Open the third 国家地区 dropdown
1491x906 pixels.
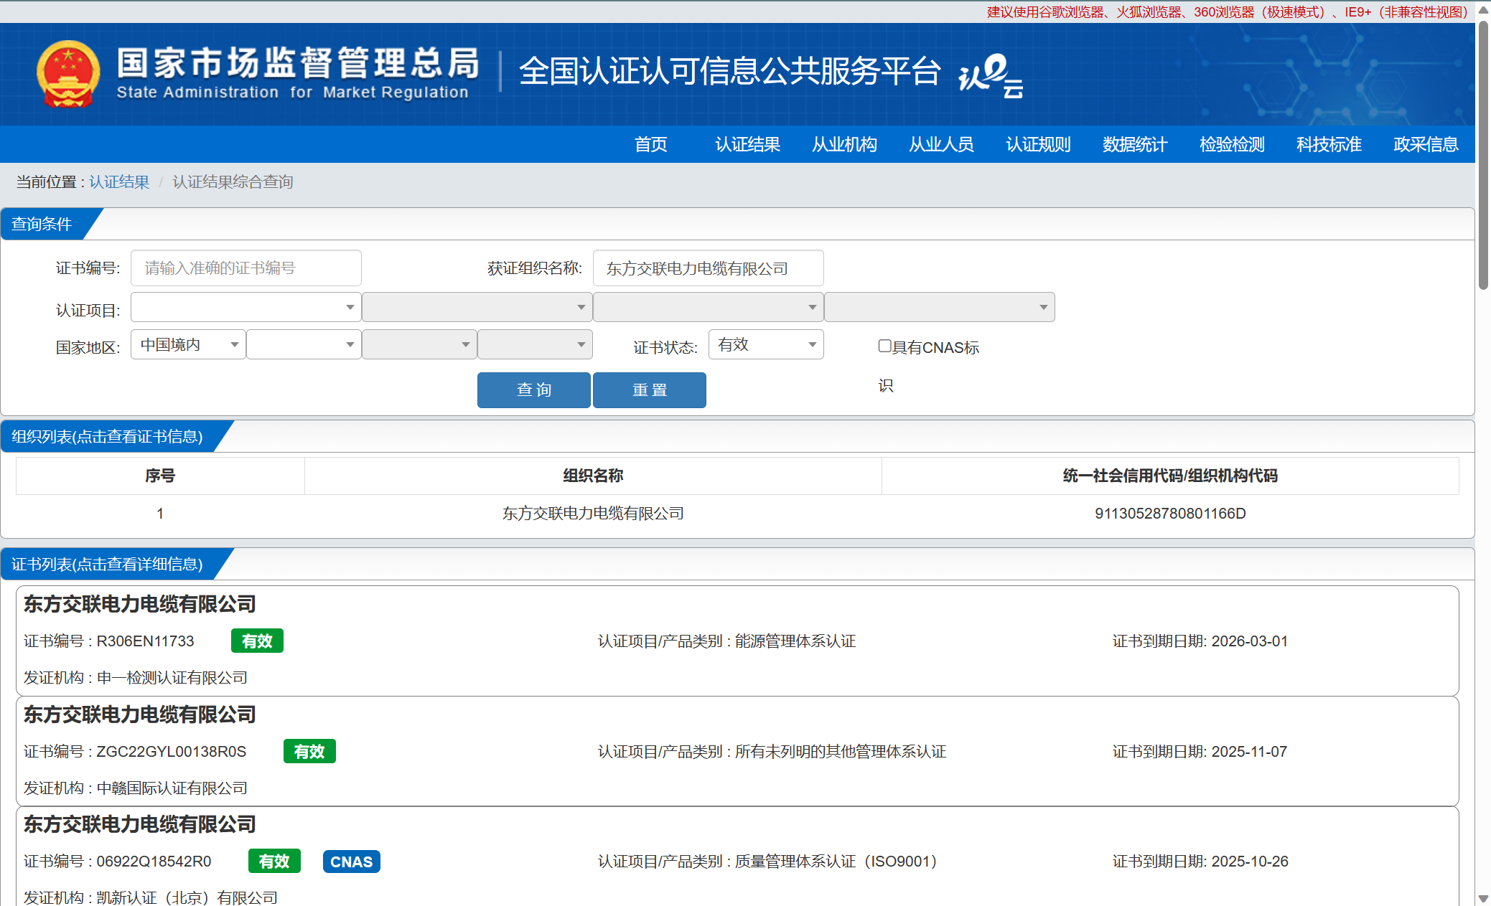pos(419,344)
